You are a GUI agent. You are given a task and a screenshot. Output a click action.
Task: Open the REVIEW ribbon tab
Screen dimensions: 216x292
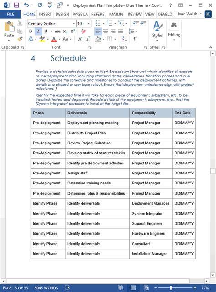tap(134, 14)
